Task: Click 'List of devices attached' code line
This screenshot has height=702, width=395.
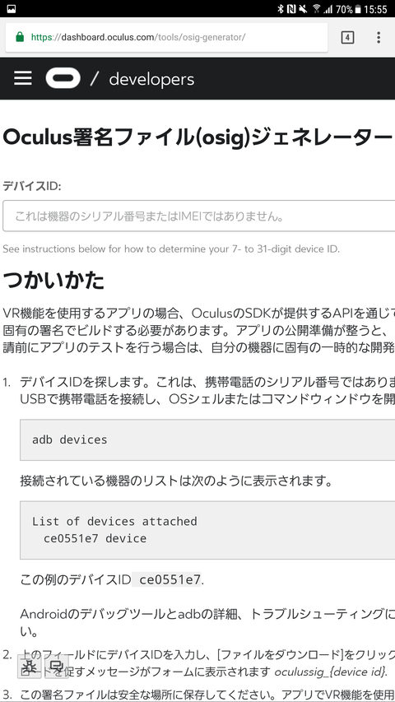Action: tap(114, 521)
